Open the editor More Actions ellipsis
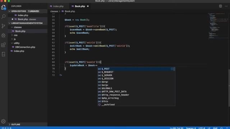Screen dimensions: 230x129 coord(226,6)
